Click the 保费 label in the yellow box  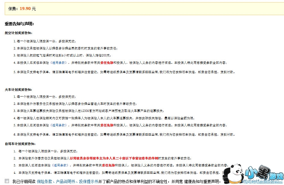click(13, 9)
